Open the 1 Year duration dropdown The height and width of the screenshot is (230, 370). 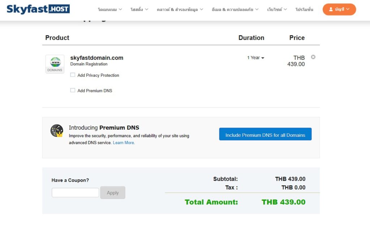(x=255, y=58)
